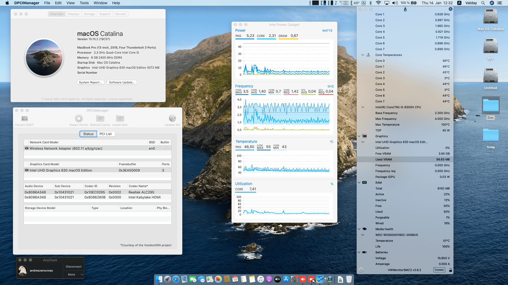
Task: Click the Bluetooth icon in menu bar
Action: click(371, 3)
